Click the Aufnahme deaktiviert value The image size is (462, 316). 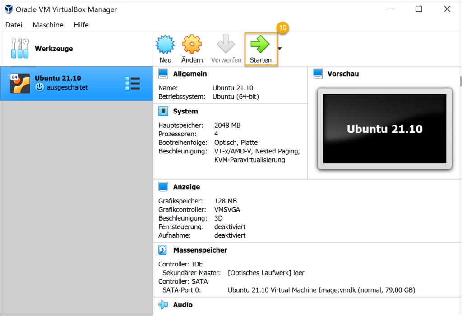pos(230,235)
